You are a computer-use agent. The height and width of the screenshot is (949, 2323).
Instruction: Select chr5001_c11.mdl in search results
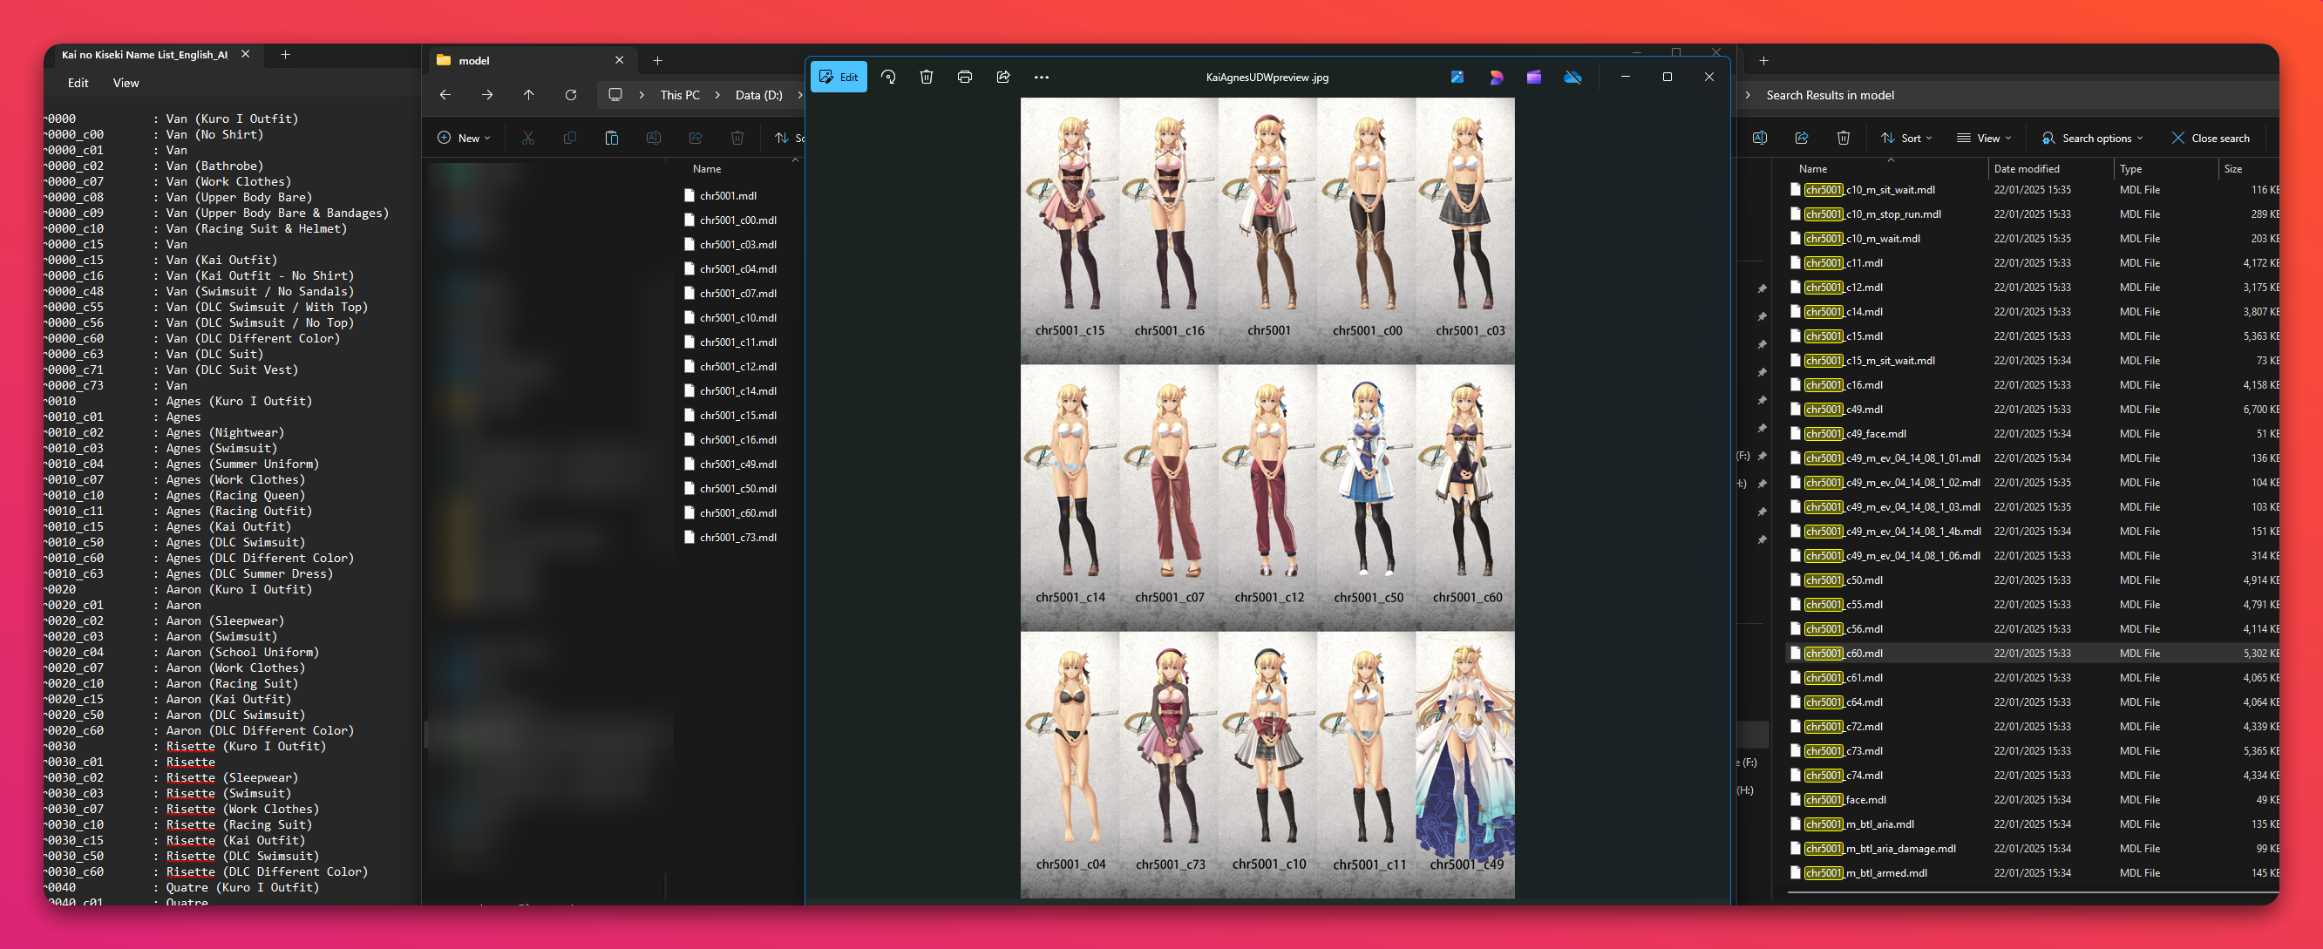2033,263
